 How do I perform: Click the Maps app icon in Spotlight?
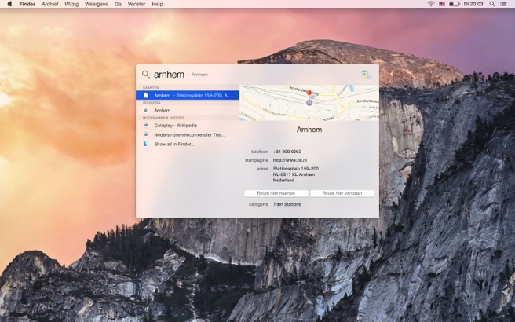point(366,75)
